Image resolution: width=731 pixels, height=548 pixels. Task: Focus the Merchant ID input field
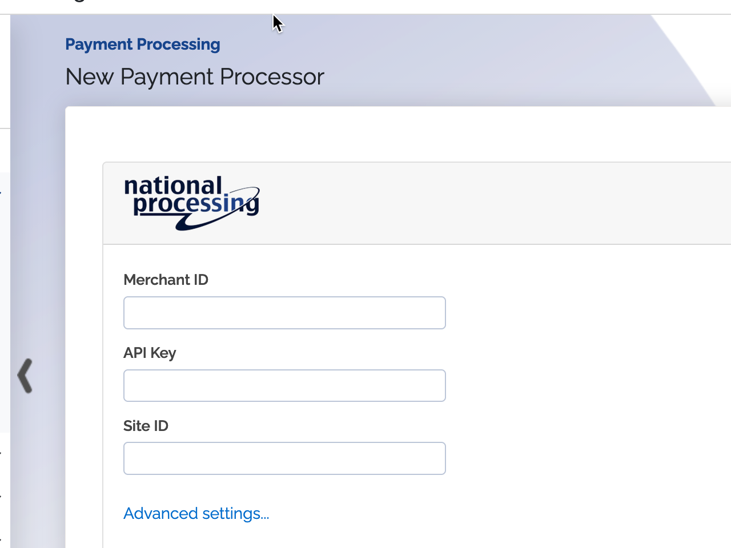284,313
